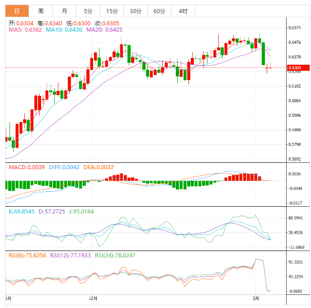Click the J:95.0184 indicator value

[81, 212]
